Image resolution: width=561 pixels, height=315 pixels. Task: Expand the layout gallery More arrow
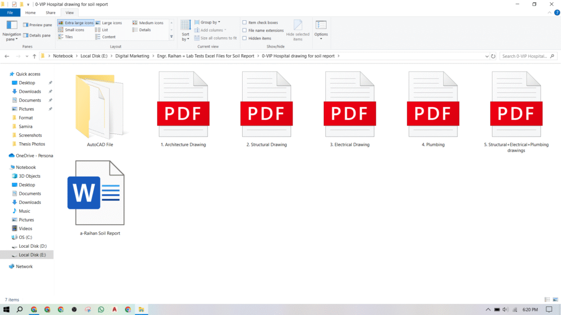171,37
